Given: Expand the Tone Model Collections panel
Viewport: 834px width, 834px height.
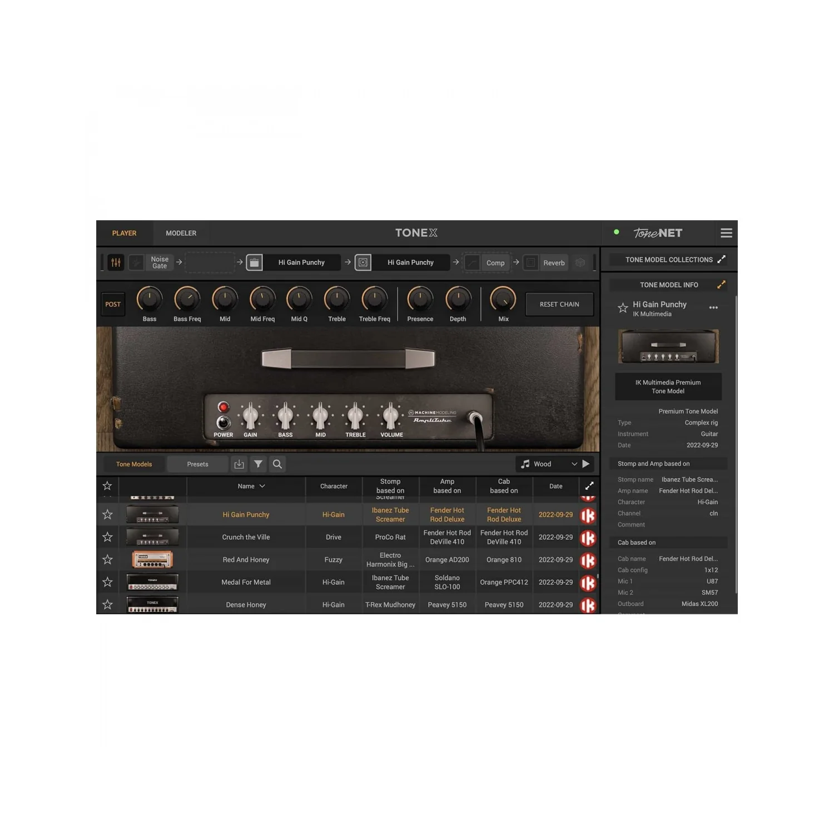Looking at the screenshot, I should point(721,260).
